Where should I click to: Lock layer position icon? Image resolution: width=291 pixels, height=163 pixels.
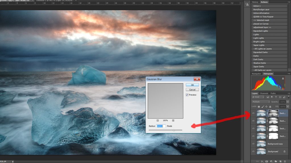266,107
